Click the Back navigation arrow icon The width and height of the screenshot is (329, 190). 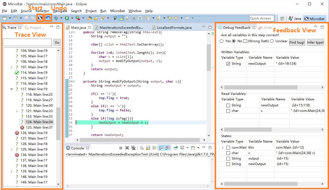[176, 18]
